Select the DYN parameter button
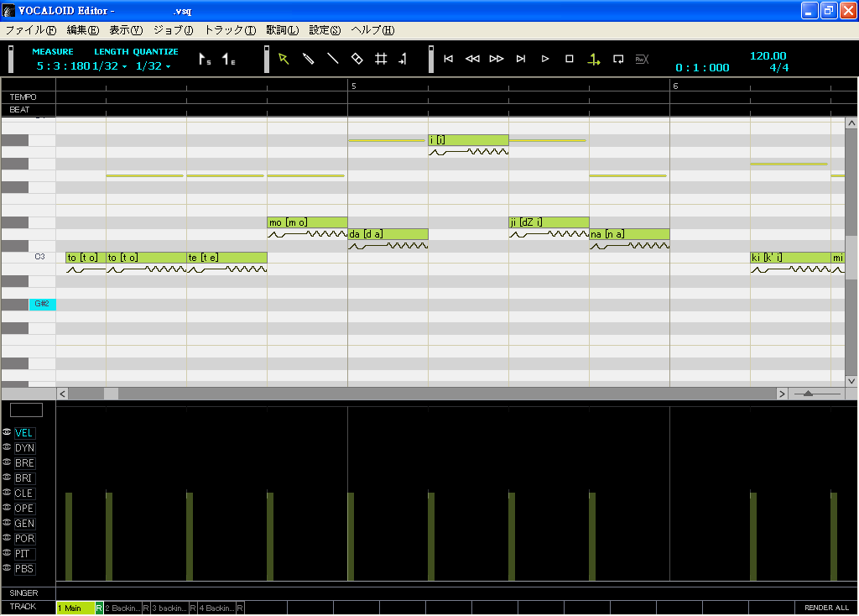This screenshot has height=616, width=859. pos(24,448)
